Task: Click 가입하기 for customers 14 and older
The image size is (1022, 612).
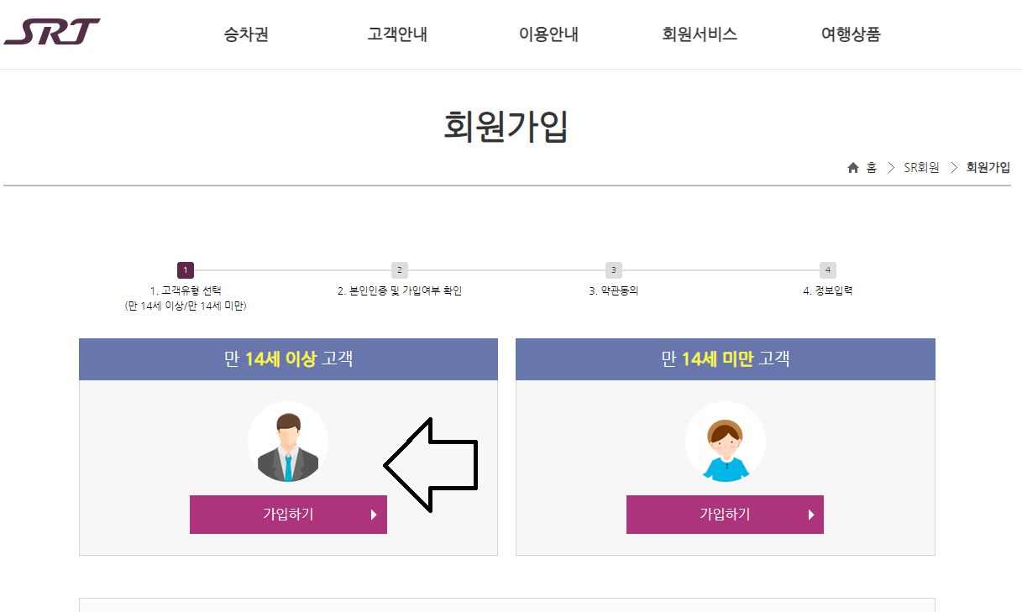Action: pyautogui.click(x=288, y=515)
